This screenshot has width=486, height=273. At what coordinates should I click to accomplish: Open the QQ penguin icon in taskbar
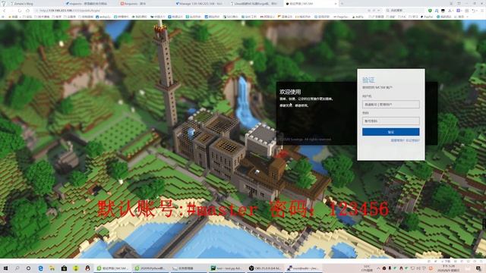point(87,268)
